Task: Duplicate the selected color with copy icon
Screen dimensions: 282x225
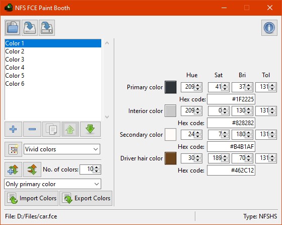Action: (x=51, y=129)
